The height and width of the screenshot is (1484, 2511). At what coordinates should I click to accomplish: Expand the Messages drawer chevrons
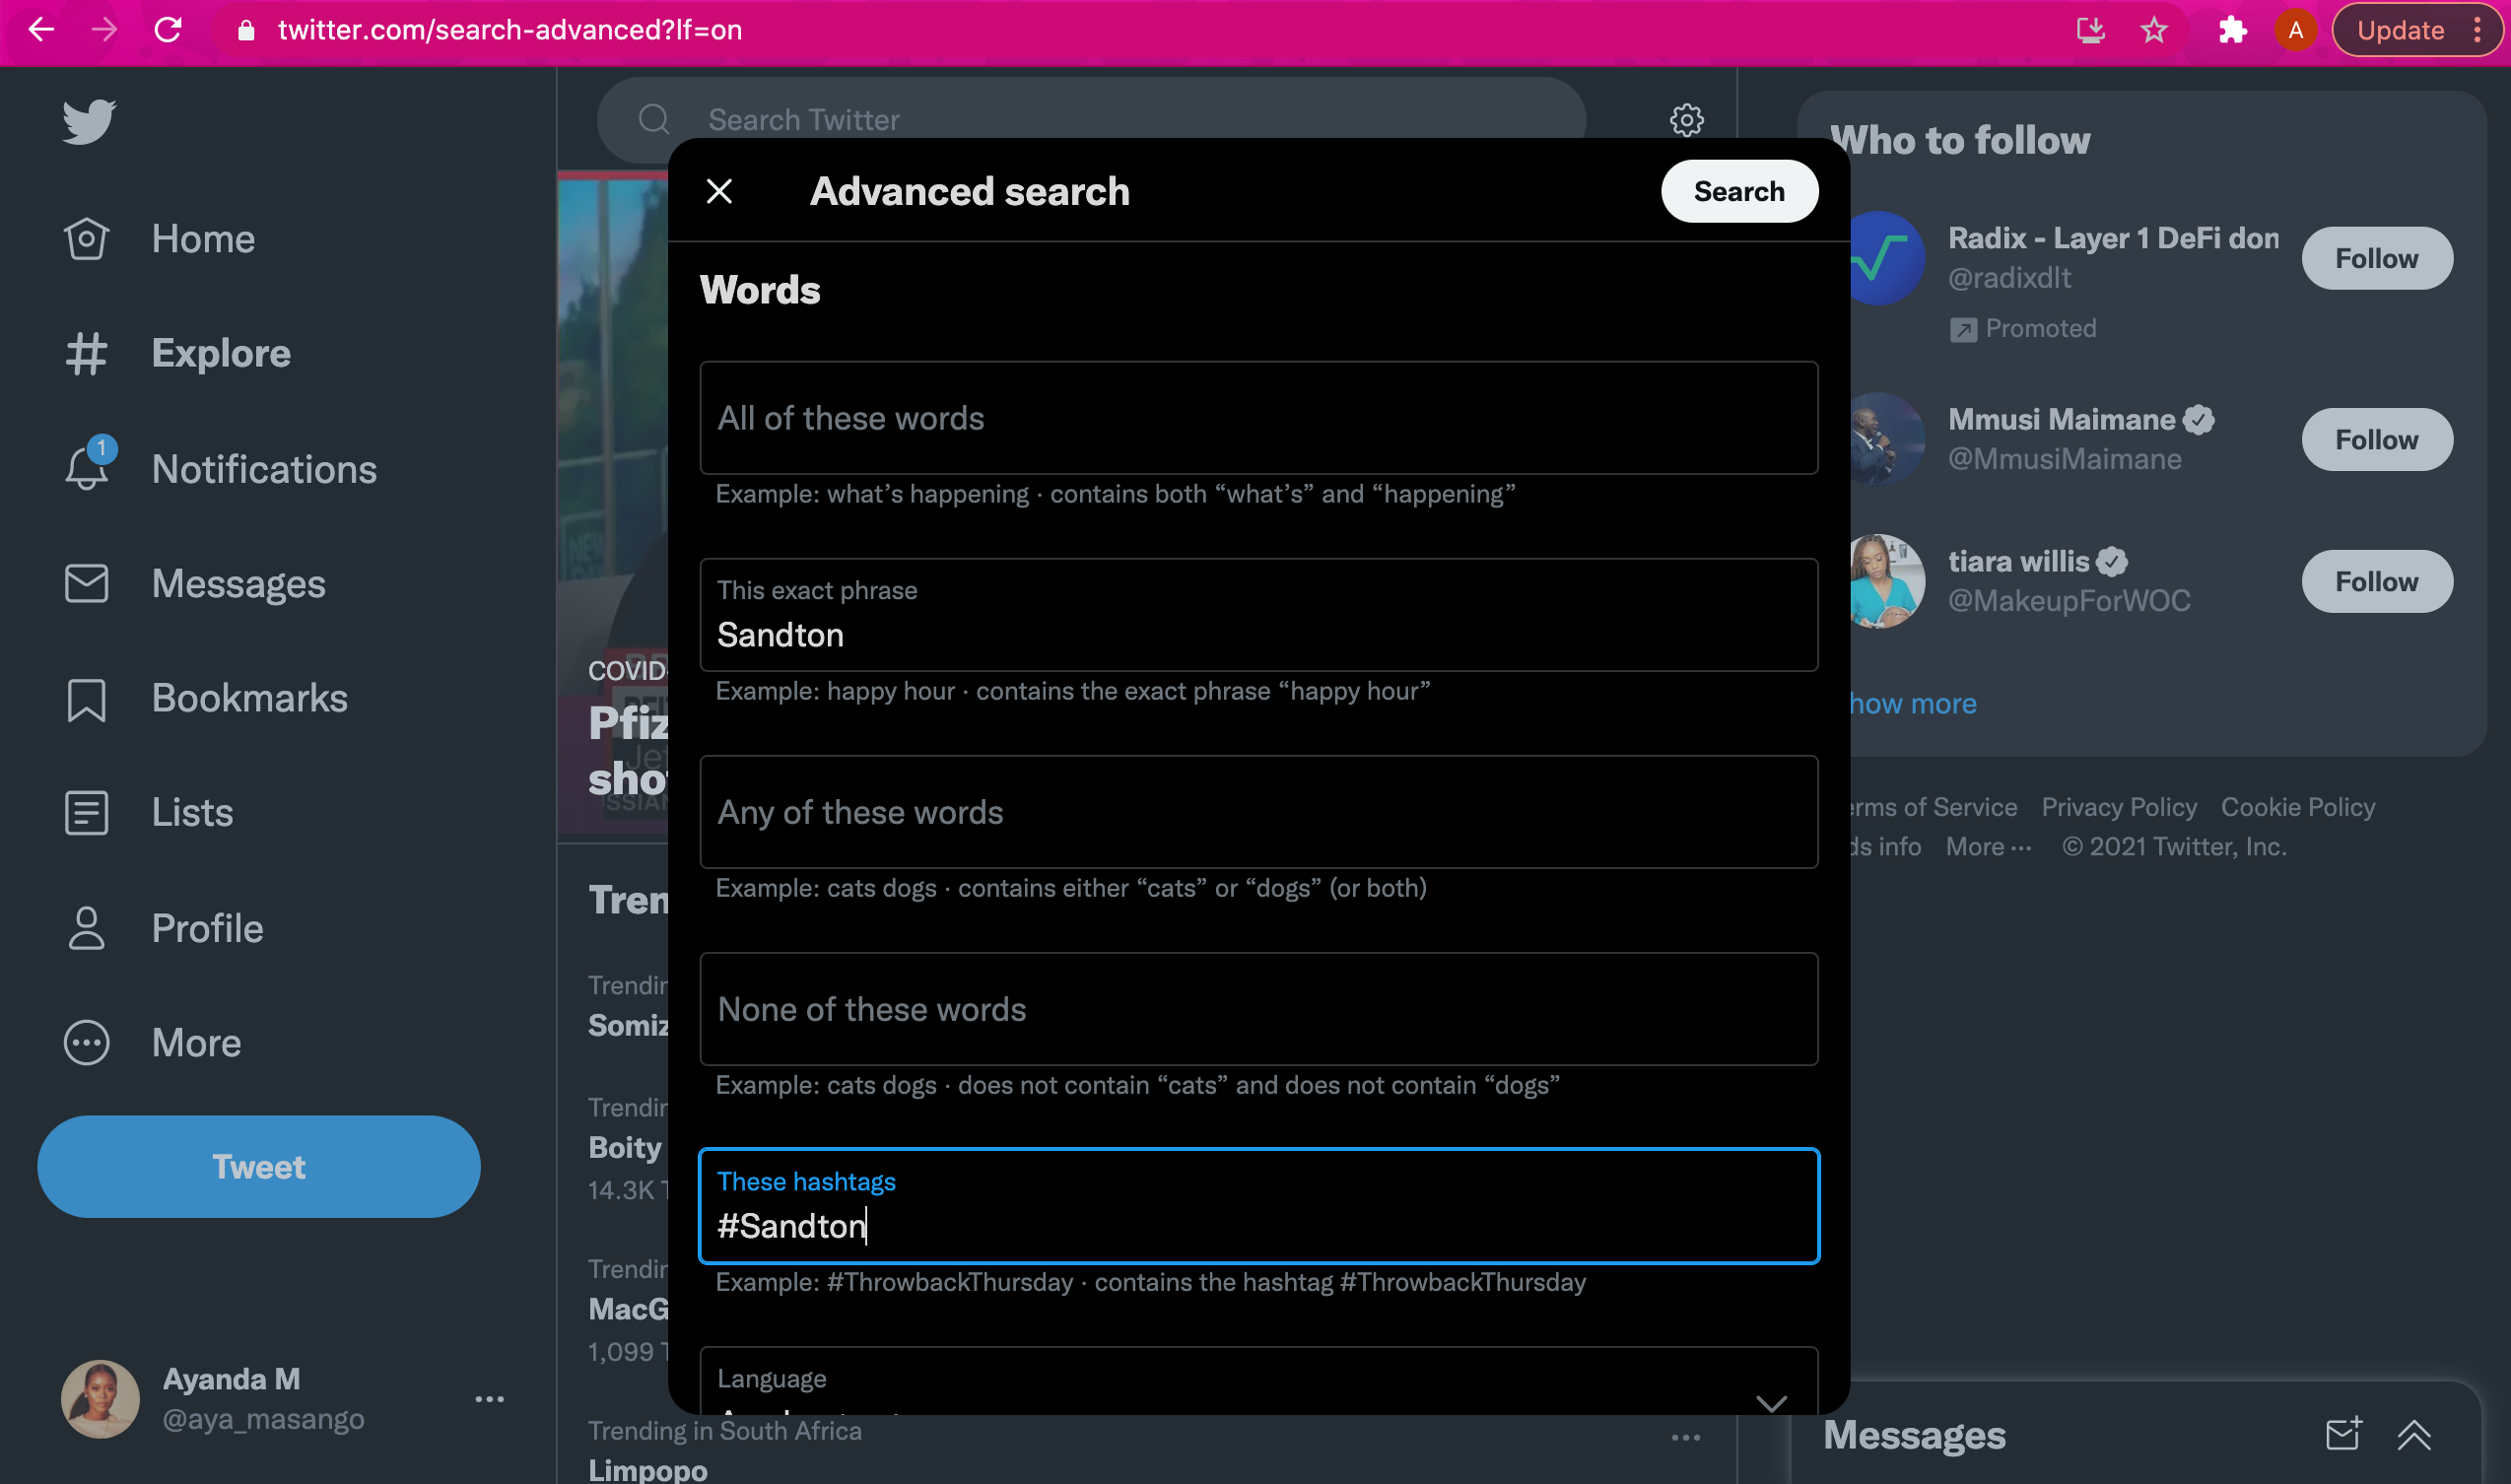[2413, 1434]
